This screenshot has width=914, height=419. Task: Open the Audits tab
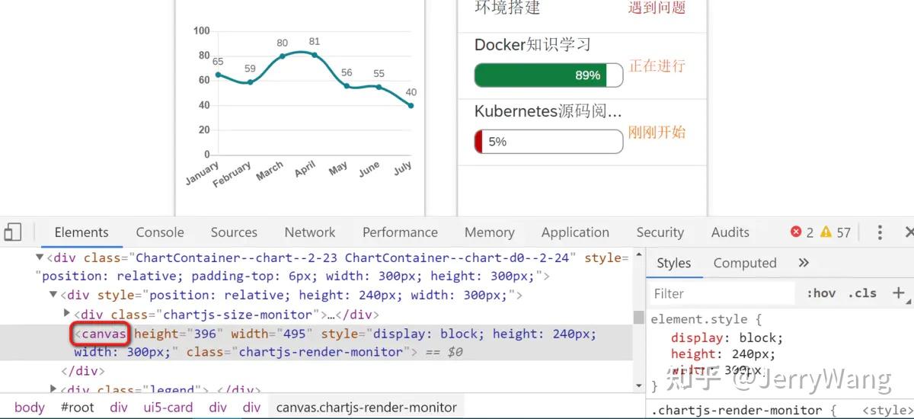pyautogui.click(x=730, y=232)
